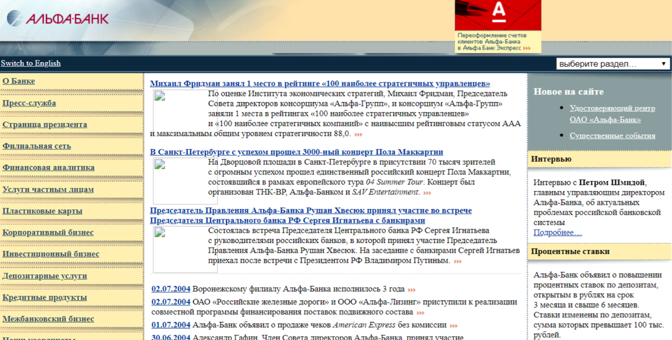Select 'Финансовая аналитика' in sidebar

49,167
